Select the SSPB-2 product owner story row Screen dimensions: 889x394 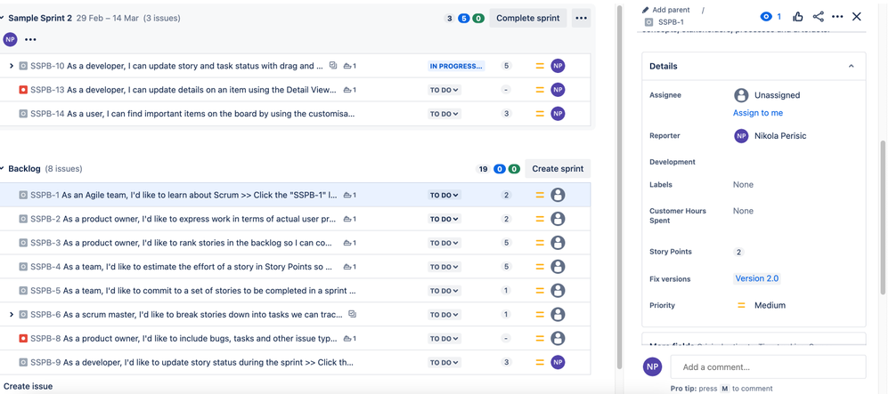tap(295, 219)
